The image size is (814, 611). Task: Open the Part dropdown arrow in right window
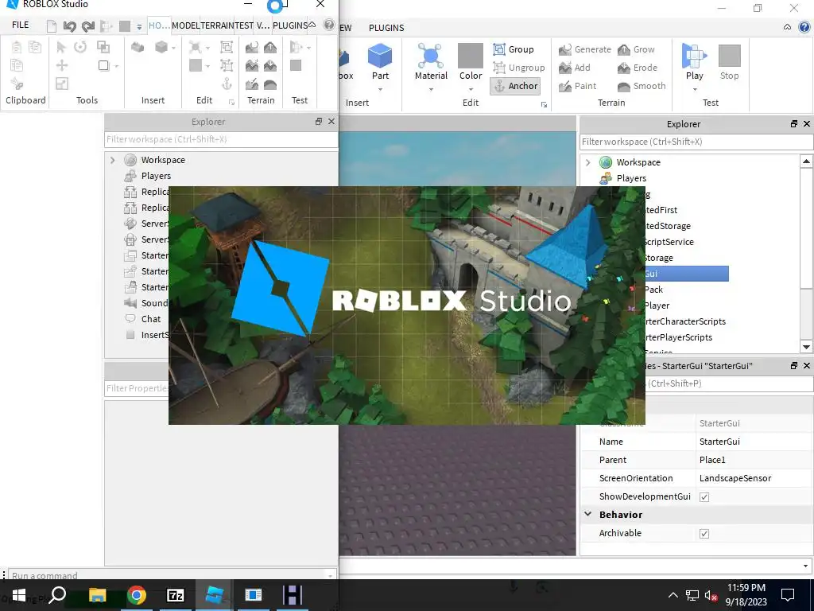coord(380,90)
